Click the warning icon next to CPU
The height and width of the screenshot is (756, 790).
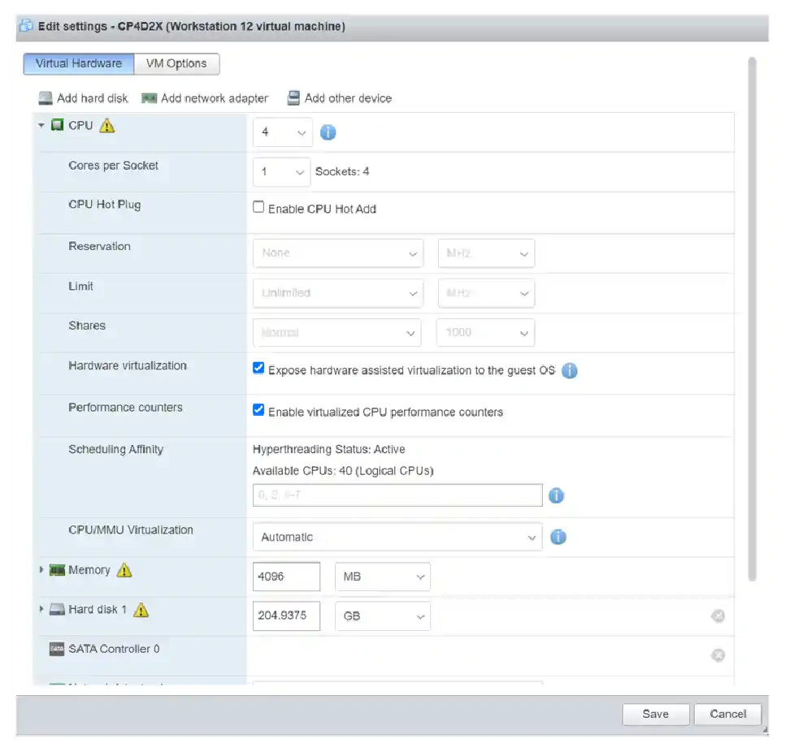(x=104, y=125)
